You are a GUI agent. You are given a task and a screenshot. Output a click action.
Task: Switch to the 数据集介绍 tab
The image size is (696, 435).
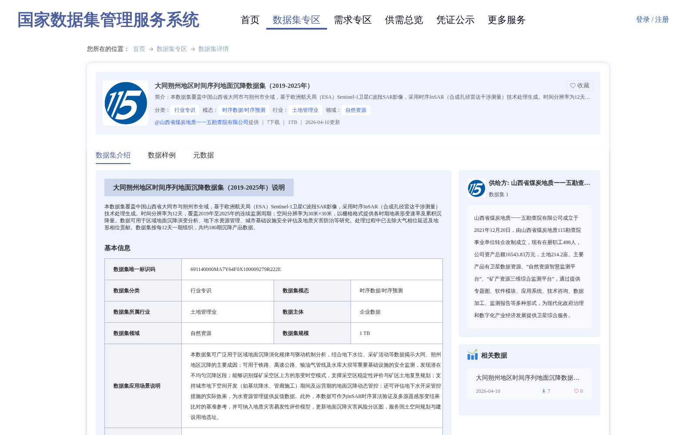click(113, 155)
